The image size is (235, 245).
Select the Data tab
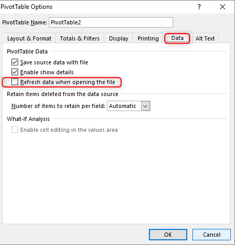[177, 38]
